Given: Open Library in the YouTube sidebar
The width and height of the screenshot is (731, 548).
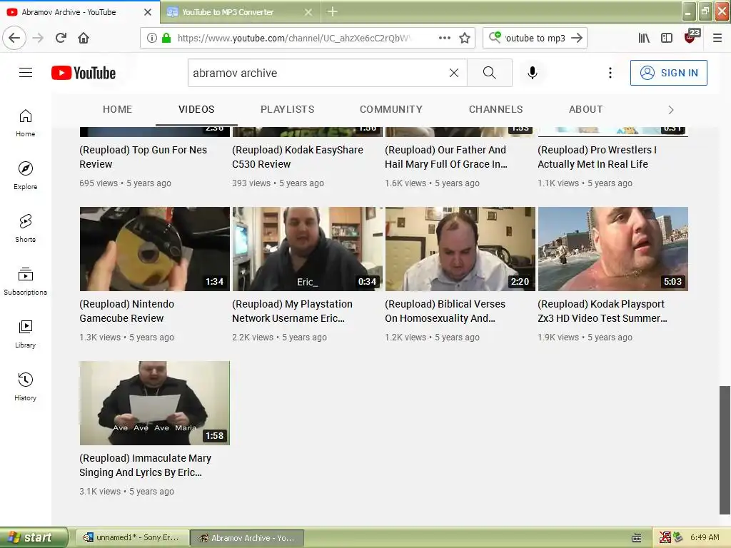Looking at the screenshot, I should (x=26, y=334).
